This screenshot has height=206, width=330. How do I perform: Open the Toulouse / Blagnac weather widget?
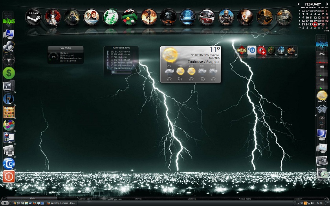coord(191,64)
